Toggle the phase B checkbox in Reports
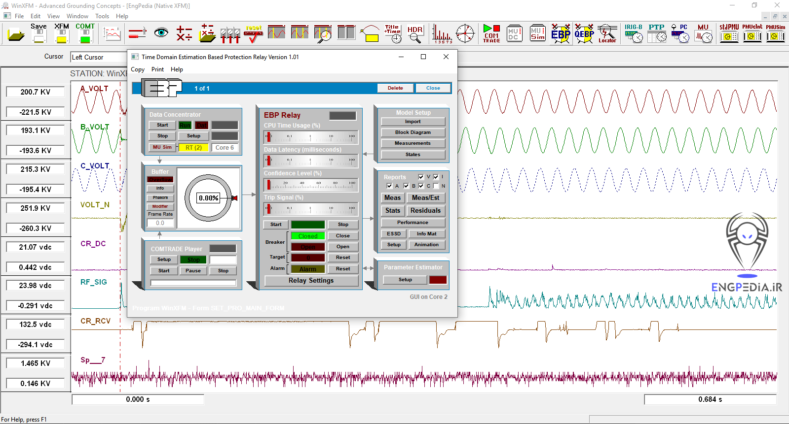789x424 pixels. coord(406,186)
